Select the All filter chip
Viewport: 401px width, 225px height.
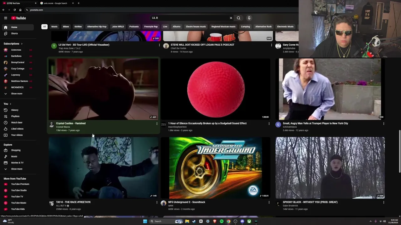point(44,27)
